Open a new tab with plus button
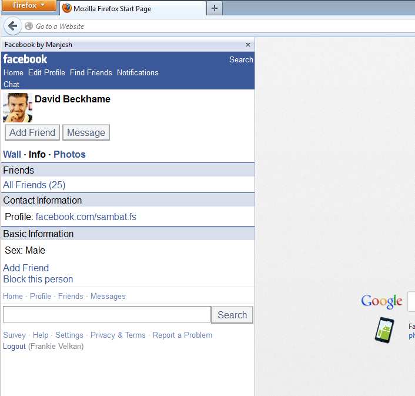Viewport: 415px width, 396px height. (x=215, y=8)
